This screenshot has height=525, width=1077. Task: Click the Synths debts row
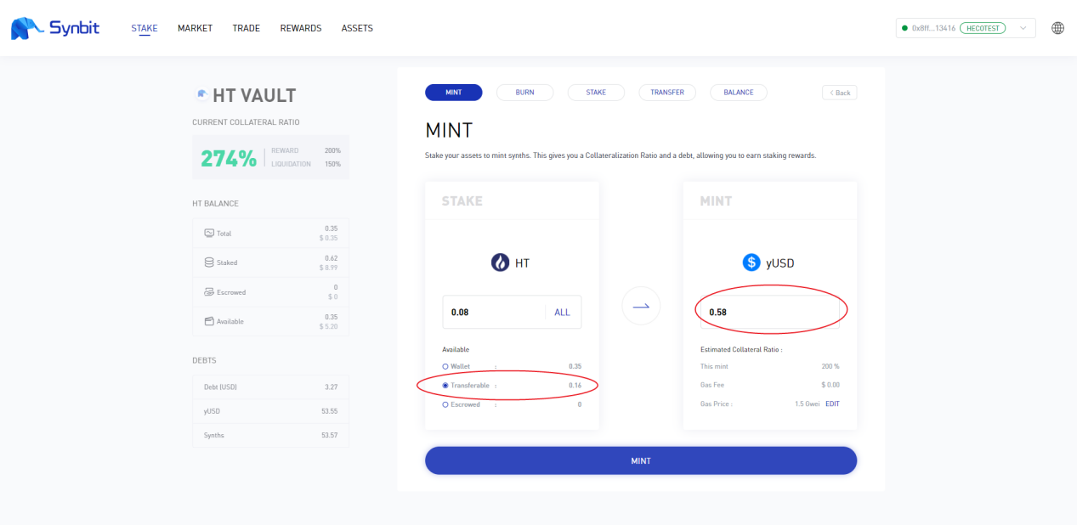(x=270, y=435)
